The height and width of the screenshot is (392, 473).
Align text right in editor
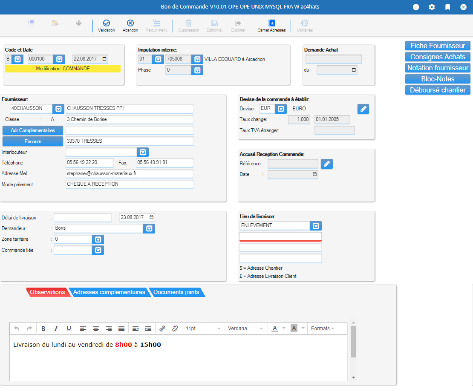click(109, 329)
